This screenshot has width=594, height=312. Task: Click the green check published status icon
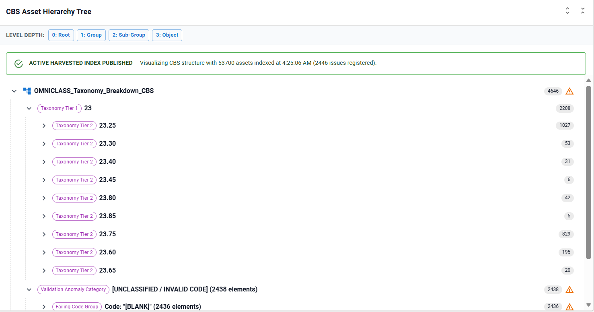click(18, 64)
